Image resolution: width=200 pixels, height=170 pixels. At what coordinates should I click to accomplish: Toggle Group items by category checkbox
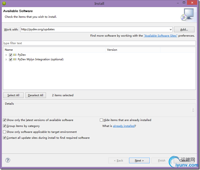coord(5,126)
